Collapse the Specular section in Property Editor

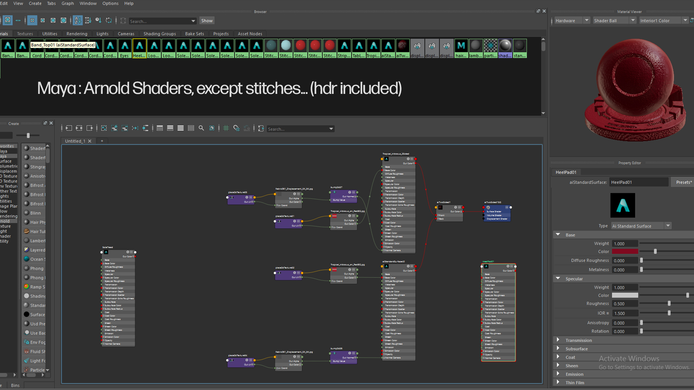tap(558, 278)
